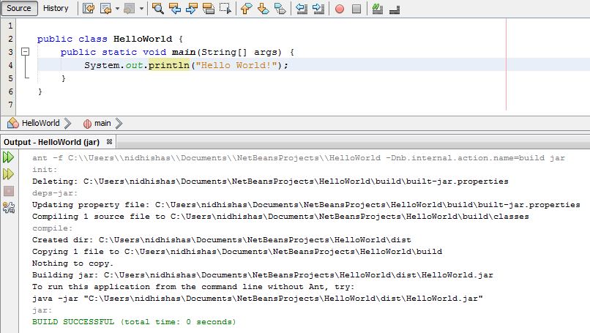Go to Find Previous Occurrence icon
The image size is (590, 333).
(175, 8)
